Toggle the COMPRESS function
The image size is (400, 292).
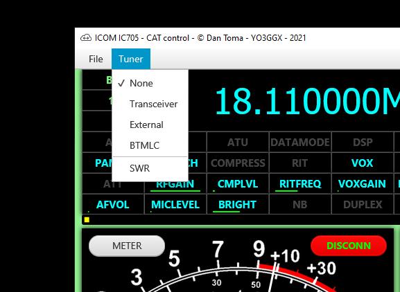pos(238,163)
